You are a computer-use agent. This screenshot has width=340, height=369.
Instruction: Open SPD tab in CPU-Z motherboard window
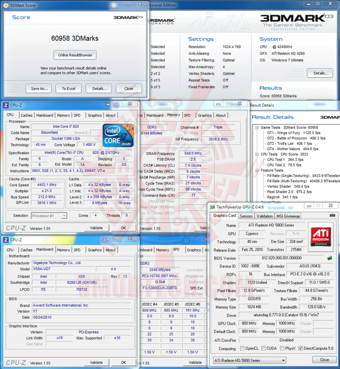pos(77,250)
